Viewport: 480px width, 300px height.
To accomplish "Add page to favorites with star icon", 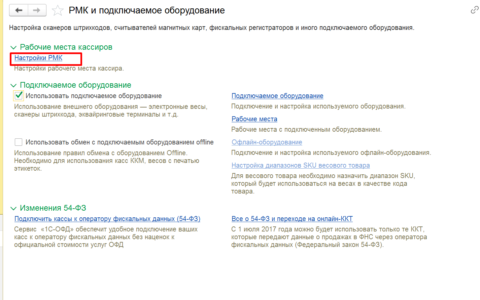I will [x=58, y=10].
